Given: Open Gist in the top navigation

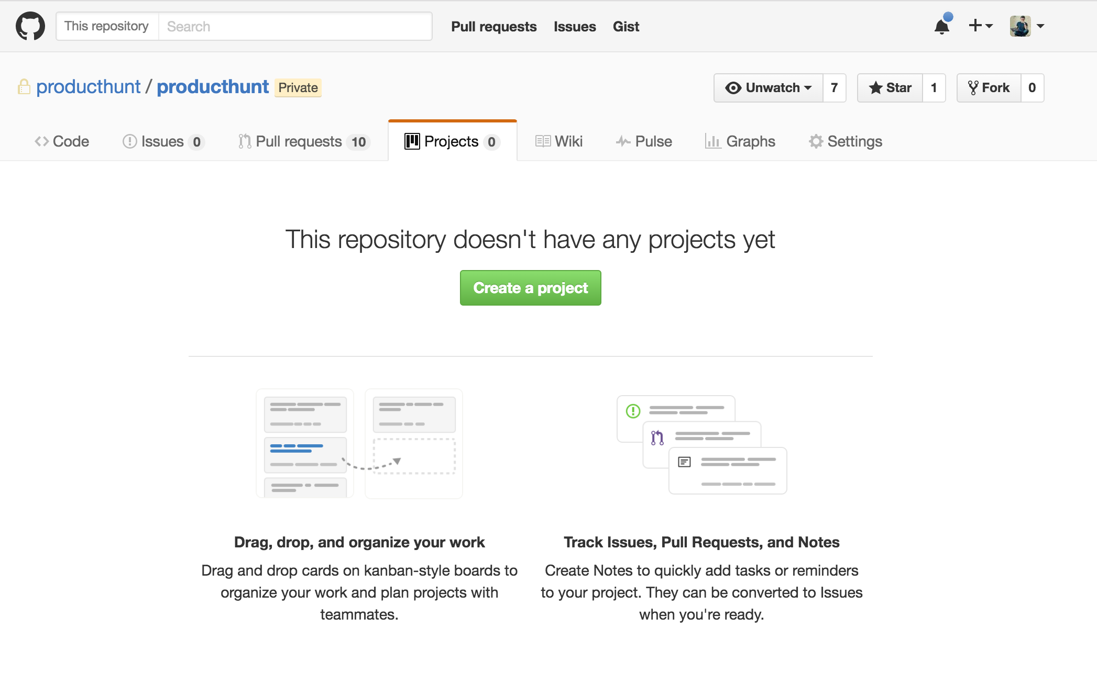Looking at the screenshot, I should (626, 26).
